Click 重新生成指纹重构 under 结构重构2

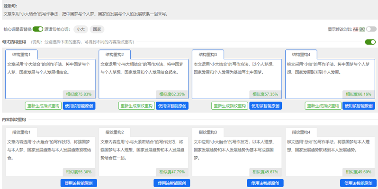pyautogui.click(x=137, y=106)
